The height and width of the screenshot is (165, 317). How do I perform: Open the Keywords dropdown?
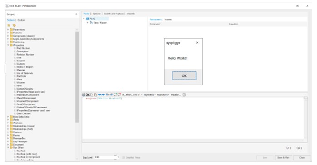point(149,95)
